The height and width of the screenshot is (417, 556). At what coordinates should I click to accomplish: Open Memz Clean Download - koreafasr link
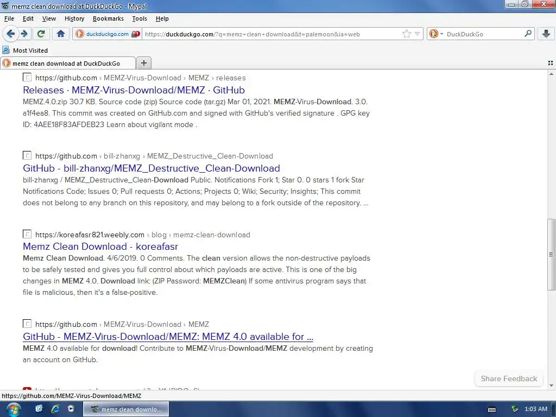[100, 247]
